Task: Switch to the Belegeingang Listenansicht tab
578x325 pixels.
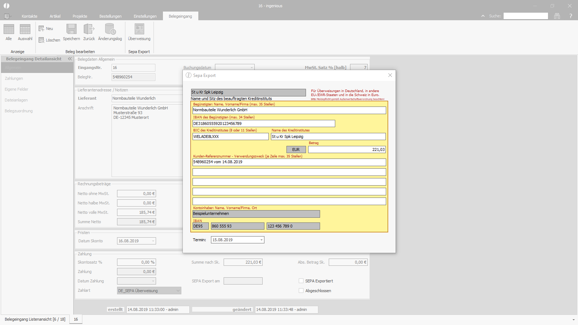Action: pyautogui.click(x=35, y=319)
